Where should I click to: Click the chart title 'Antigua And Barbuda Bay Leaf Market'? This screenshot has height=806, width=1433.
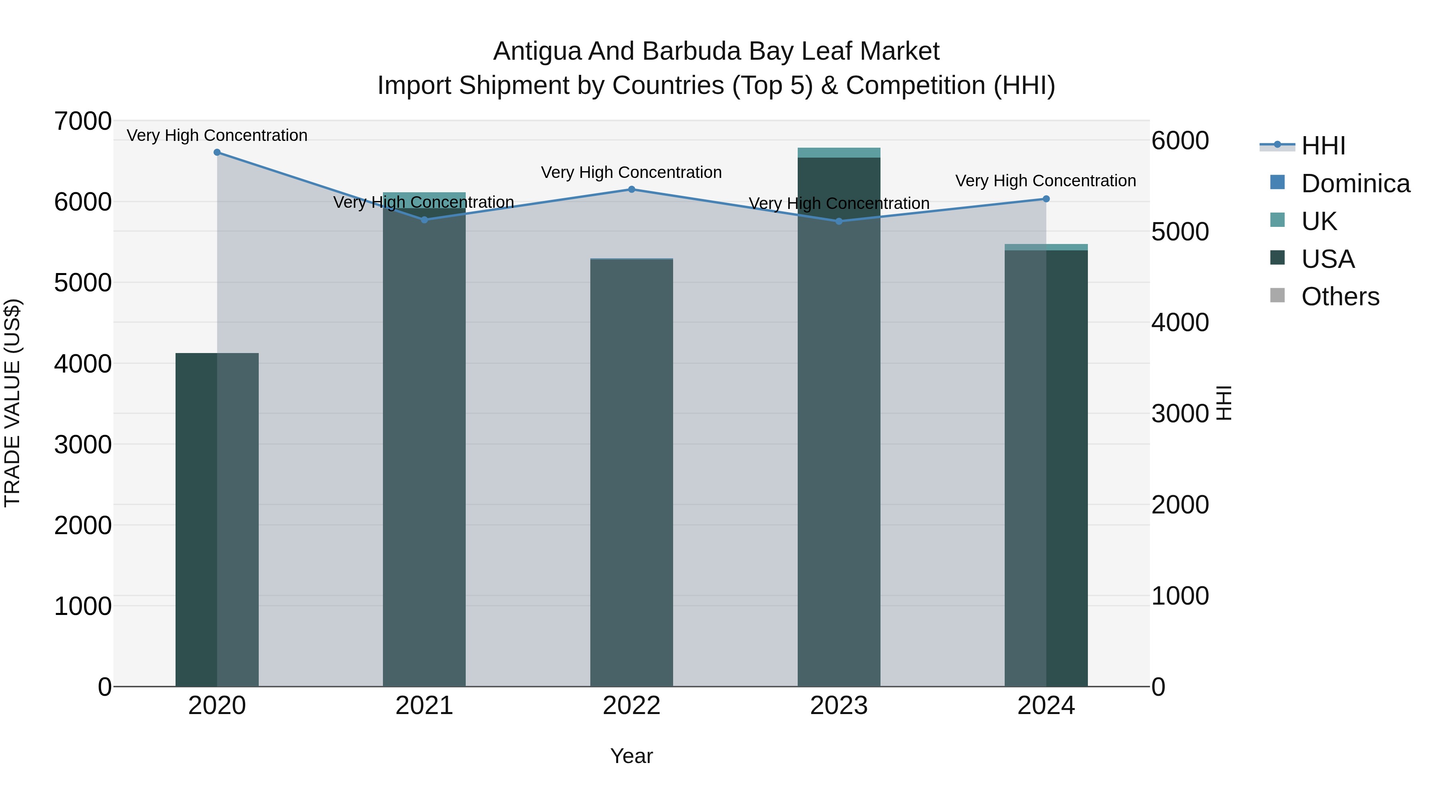(716, 51)
